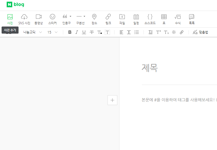Toggle underline formatting
This screenshot has width=217, height=150.
[84, 32]
